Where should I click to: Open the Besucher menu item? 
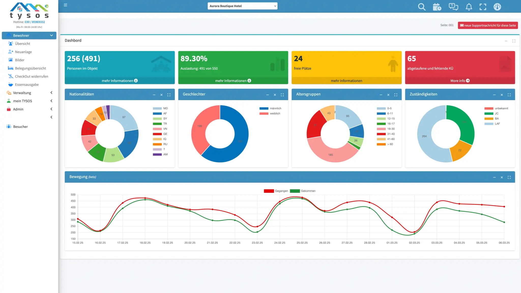(x=20, y=127)
